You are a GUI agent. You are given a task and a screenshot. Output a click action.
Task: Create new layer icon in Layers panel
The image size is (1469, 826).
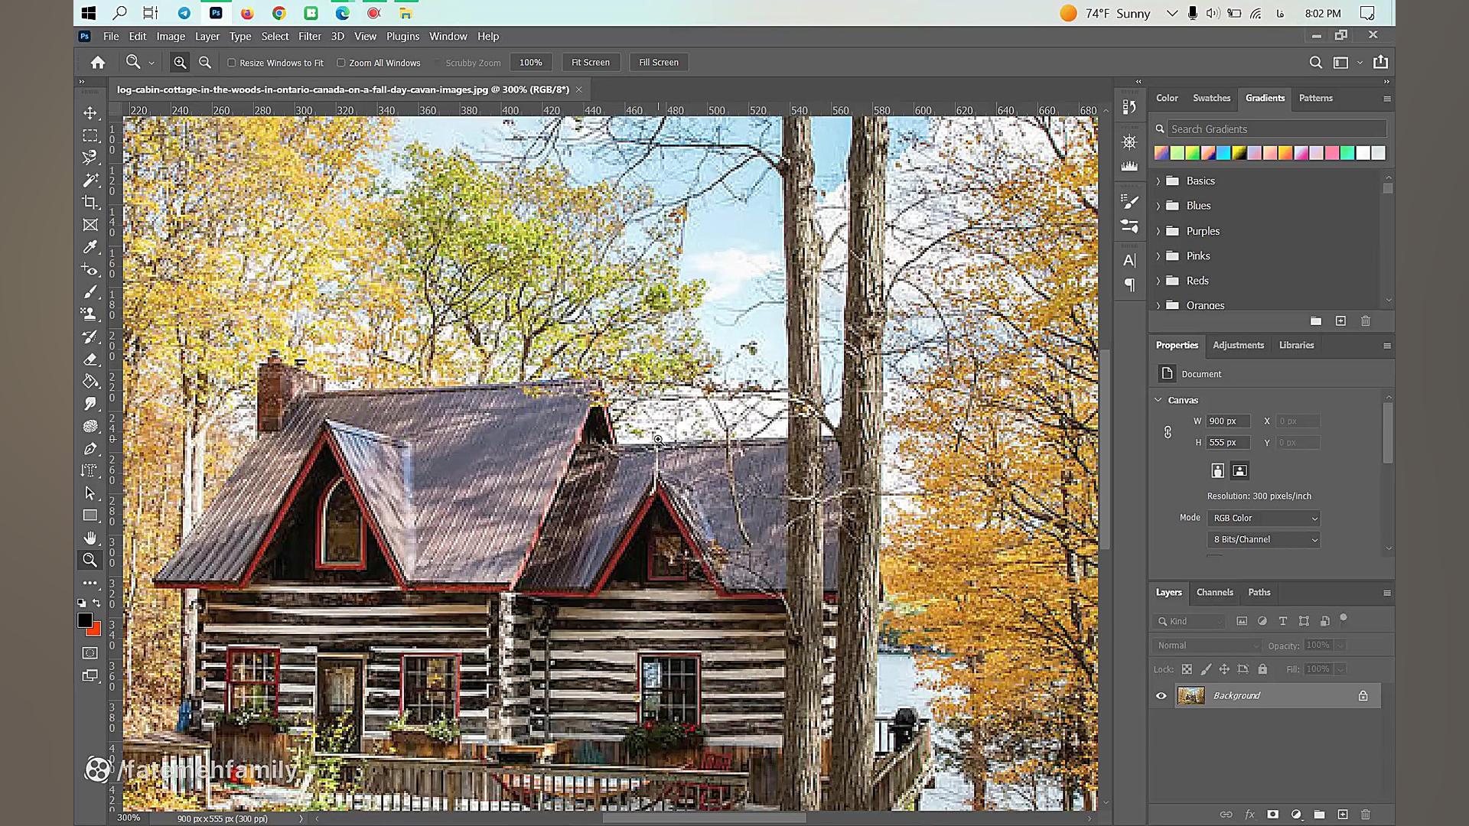1342,815
